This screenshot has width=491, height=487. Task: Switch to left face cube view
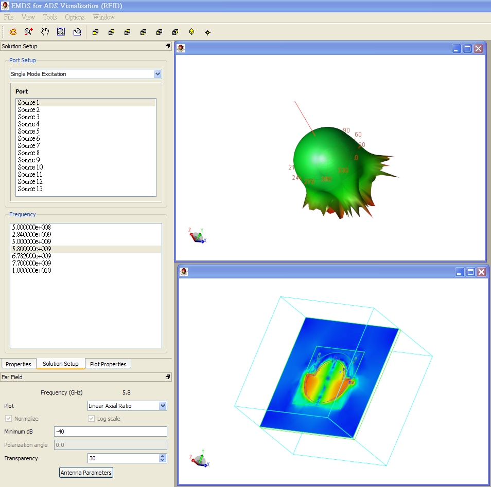coord(160,32)
